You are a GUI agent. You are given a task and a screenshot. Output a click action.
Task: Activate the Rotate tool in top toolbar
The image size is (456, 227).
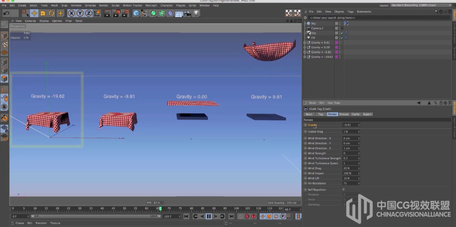click(51, 13)
